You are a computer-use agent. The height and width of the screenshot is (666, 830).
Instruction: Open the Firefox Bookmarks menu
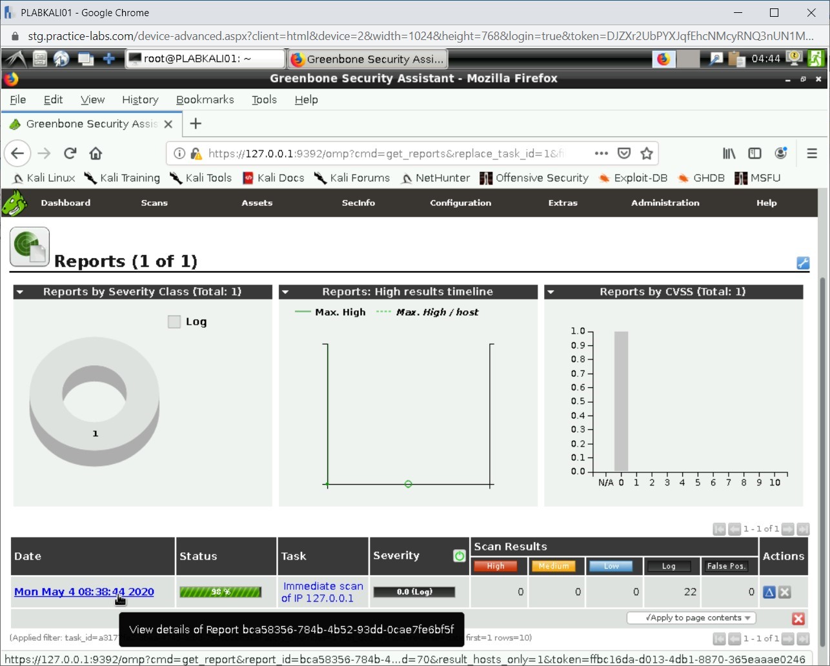coord(205,99)
